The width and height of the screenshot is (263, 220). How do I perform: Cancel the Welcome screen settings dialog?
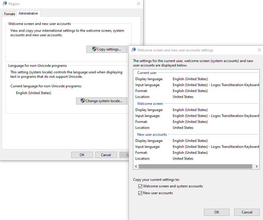pos(247,212)
